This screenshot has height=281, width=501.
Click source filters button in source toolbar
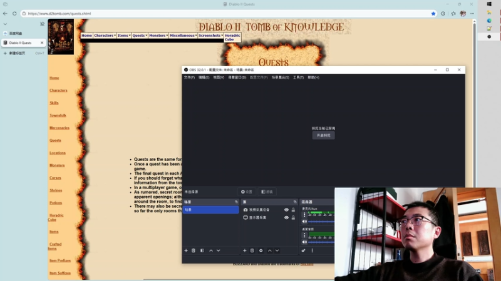pos(267,192)
